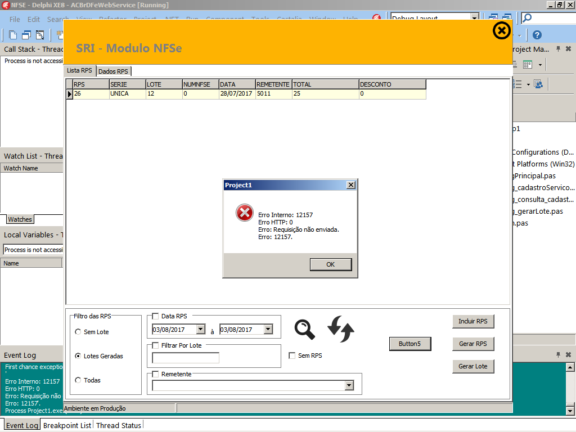Open the end date picker dropdown
Viewport: 576px width, 432px height.
point(268,329)
